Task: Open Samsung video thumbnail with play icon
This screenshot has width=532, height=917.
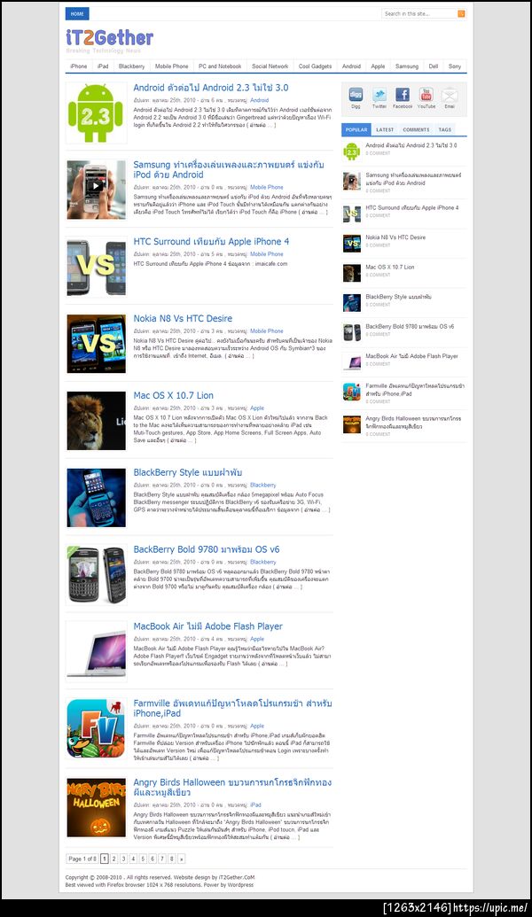Action: (x=96, y=190)
